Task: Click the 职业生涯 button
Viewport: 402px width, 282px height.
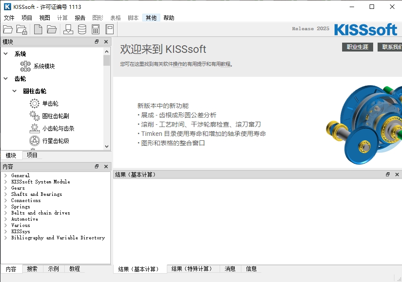Action: [x=357, y=47]
